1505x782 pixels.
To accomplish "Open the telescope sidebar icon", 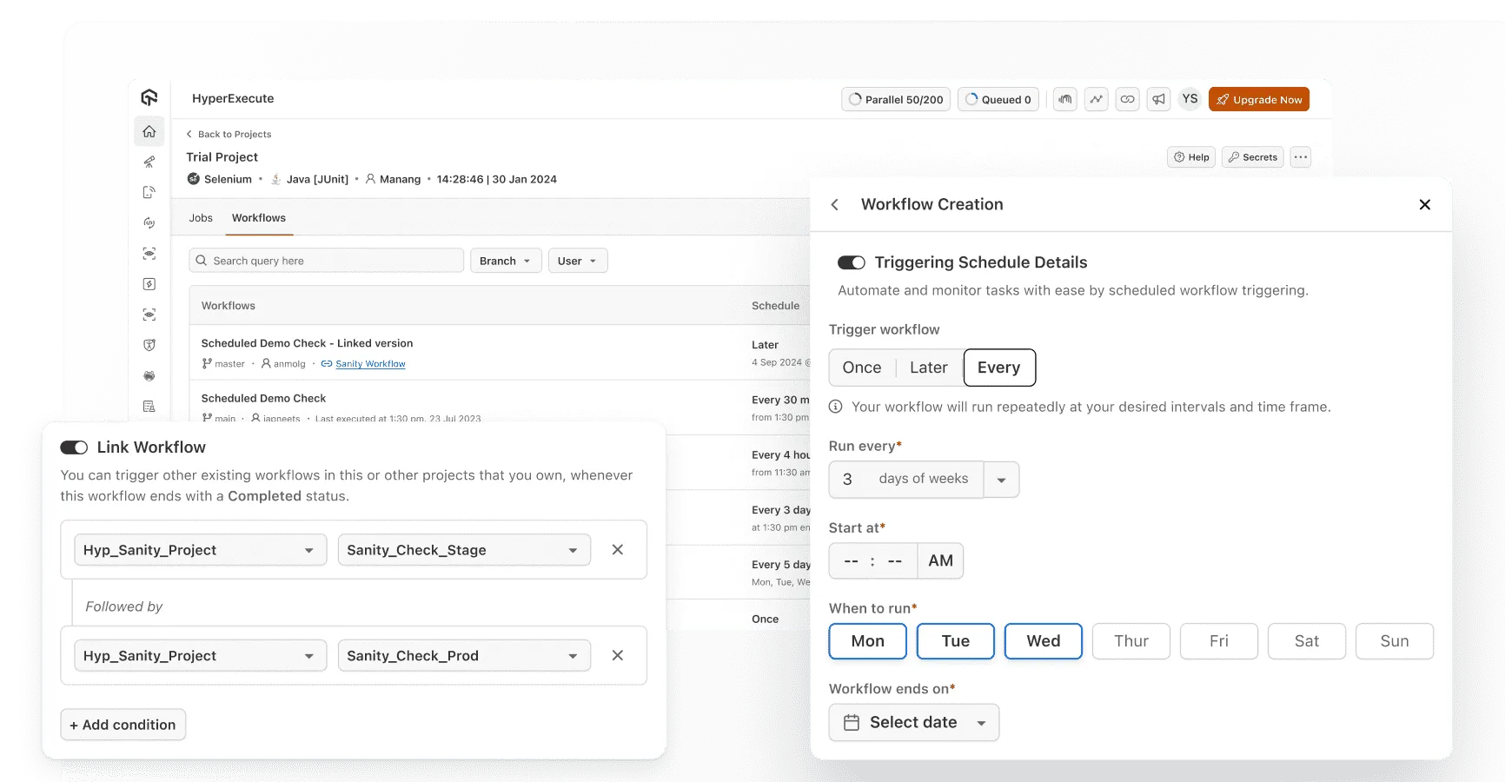I will pyautogui.click(x=149, y=162).
